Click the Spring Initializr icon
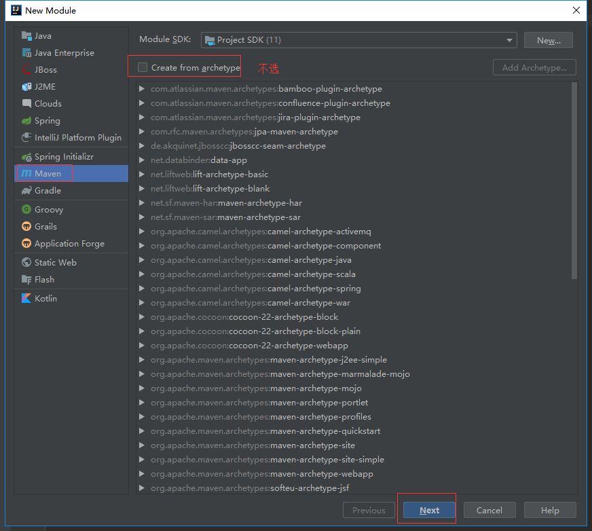592x531 pixels. (26, 157)
